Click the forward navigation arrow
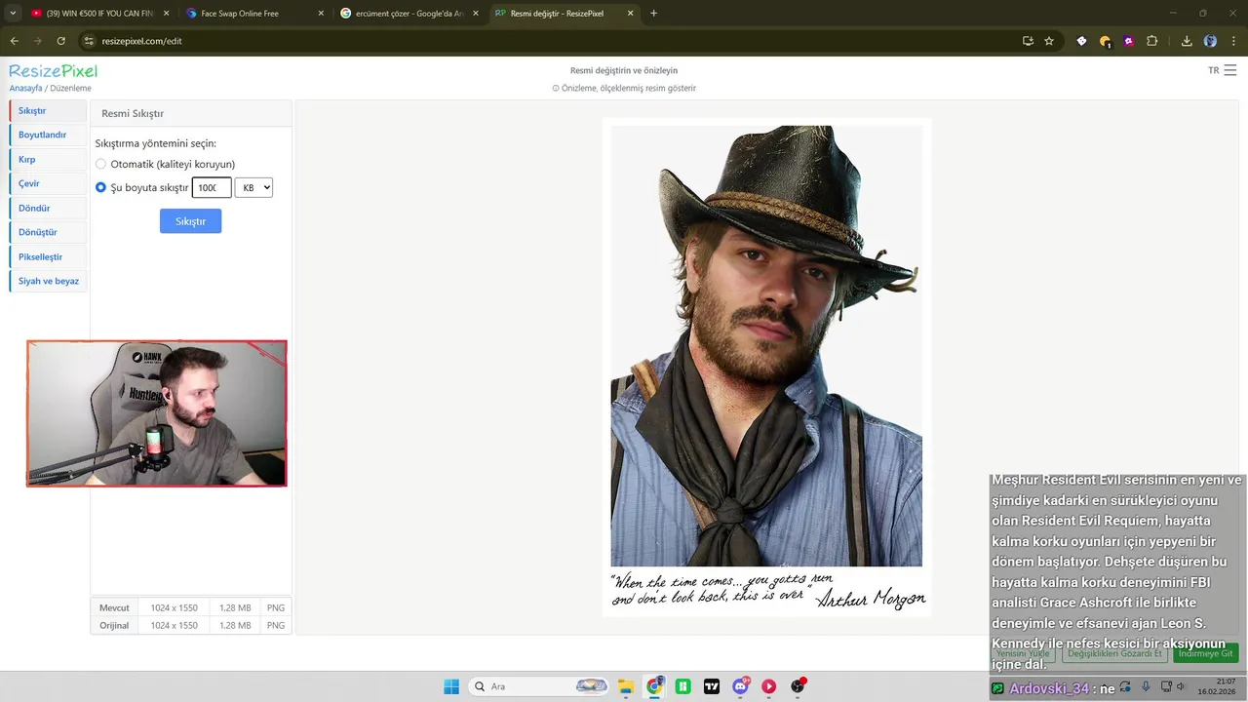1248x702 pixels. coord(37,41)
